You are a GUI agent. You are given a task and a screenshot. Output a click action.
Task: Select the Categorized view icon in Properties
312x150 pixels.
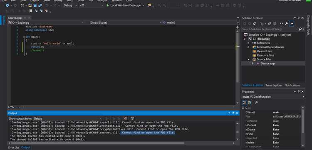point(244,103)
